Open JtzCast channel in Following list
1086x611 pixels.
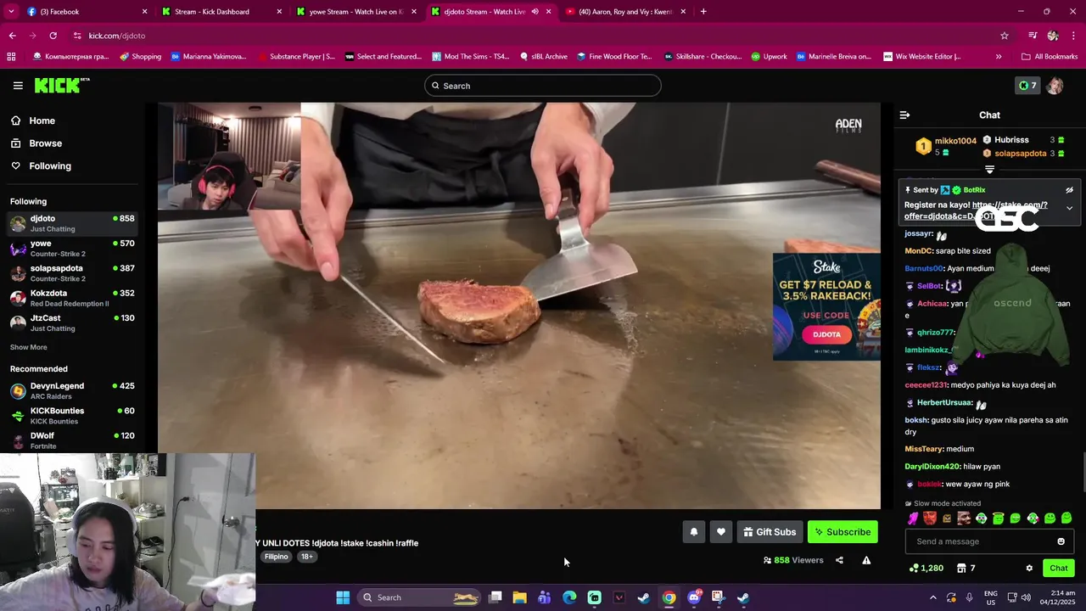point(72,322)
